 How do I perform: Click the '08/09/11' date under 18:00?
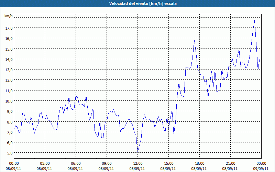click(x=199, y=169)
